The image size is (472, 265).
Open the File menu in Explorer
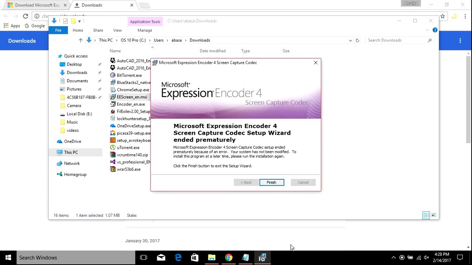58,30
